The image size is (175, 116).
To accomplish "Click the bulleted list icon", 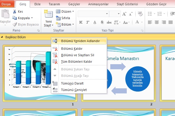I will pos(150,14).
